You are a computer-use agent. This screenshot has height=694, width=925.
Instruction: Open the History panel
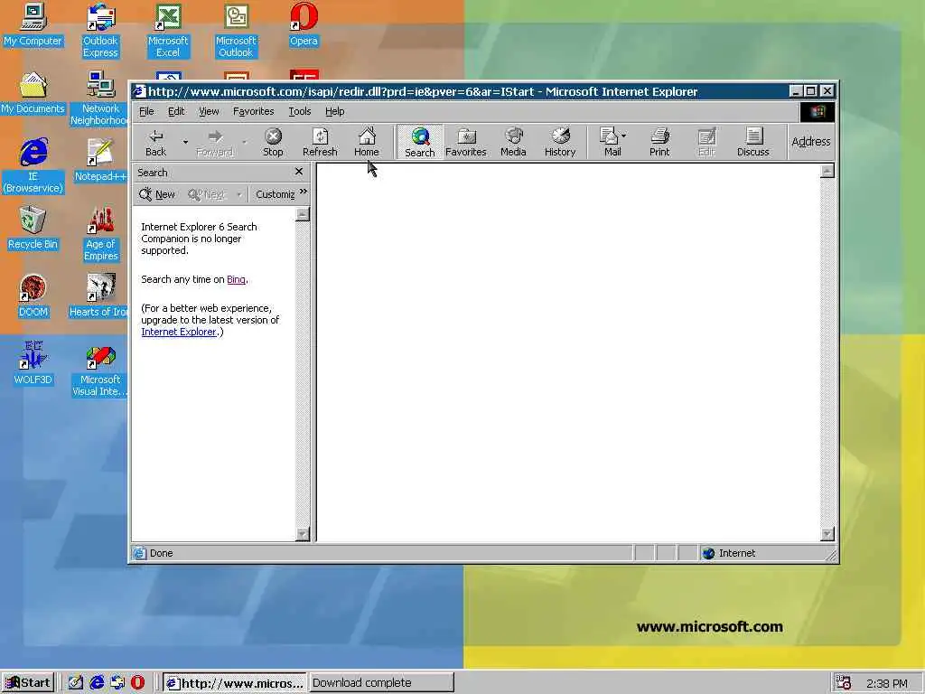pyautogui.click(x=560, y=142)
